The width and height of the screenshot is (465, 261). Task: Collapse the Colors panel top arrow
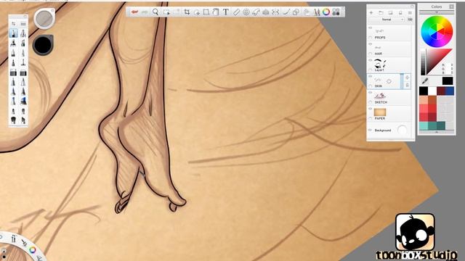pyautogui.click(x=437, y=12)
